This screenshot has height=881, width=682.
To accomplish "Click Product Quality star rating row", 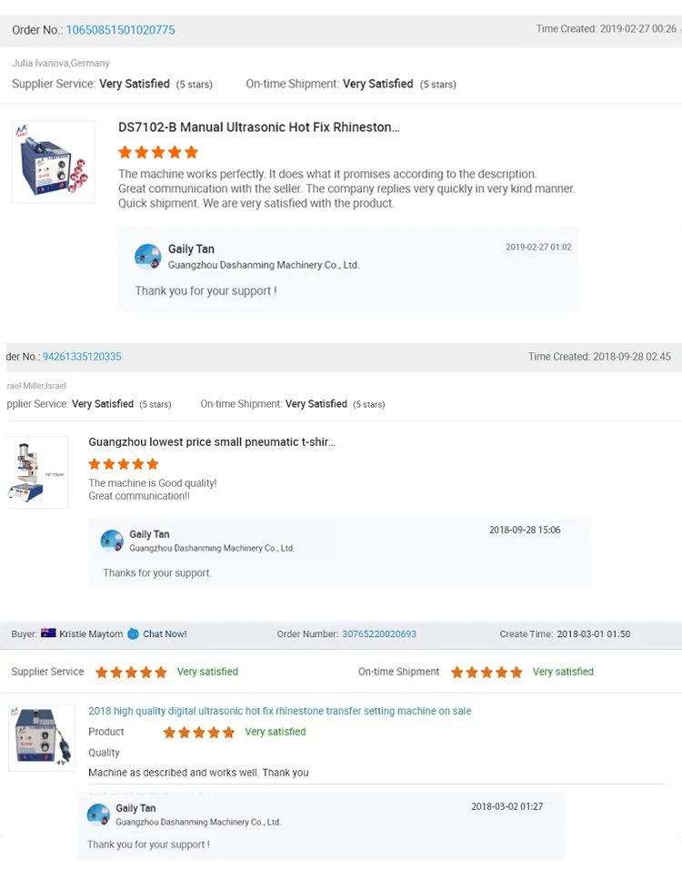I will pyautogui.click(x=199, y=732).
